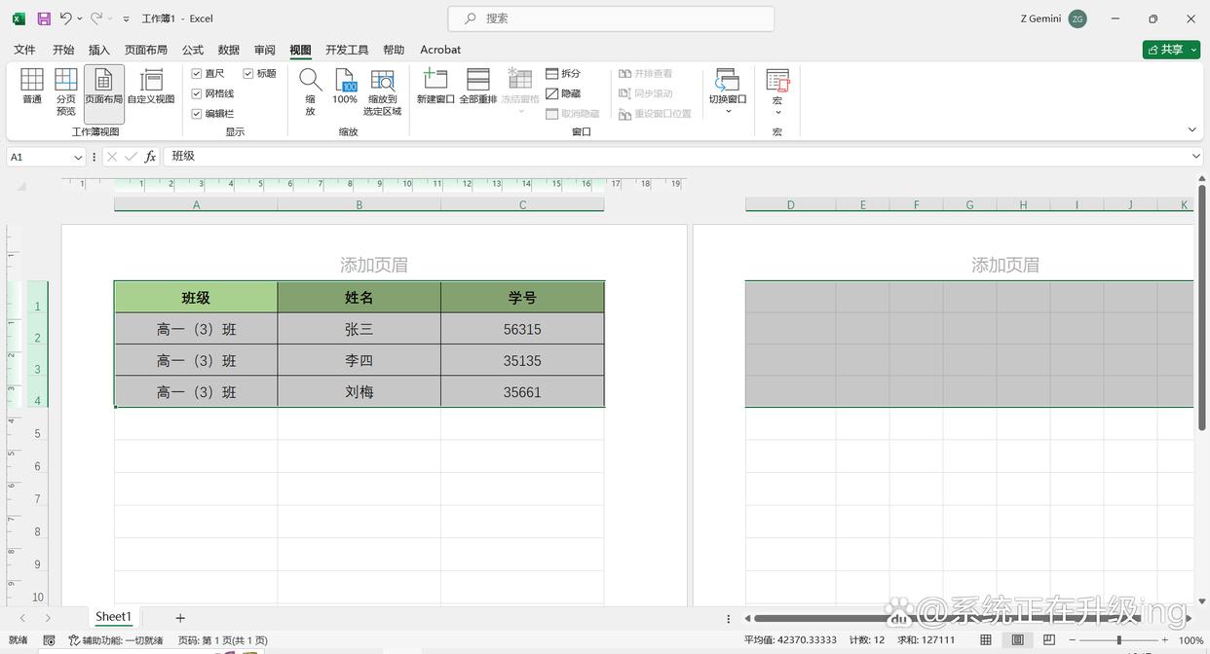Open Page Break Preview (分页预览)

click(65, 91)
